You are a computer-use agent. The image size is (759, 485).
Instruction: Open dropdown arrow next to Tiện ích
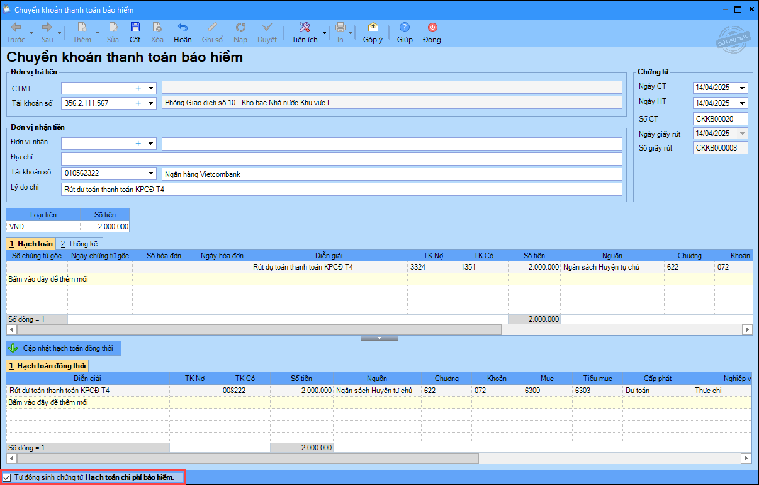click(324, 33)
